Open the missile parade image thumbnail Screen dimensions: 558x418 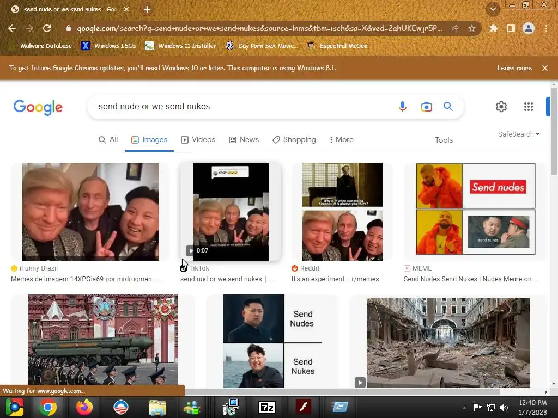(x=103, y=340)
